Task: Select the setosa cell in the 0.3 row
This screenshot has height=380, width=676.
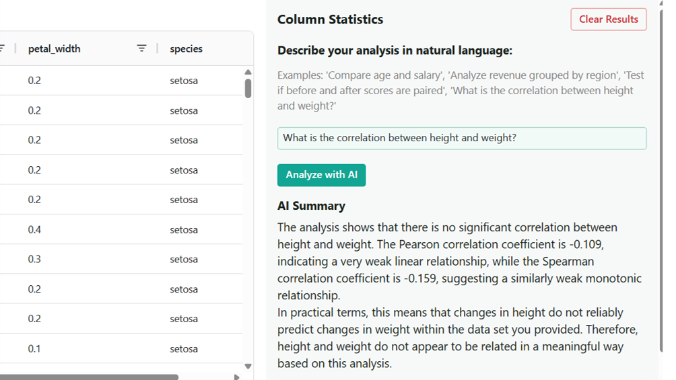Action: (x=184, y=259)
